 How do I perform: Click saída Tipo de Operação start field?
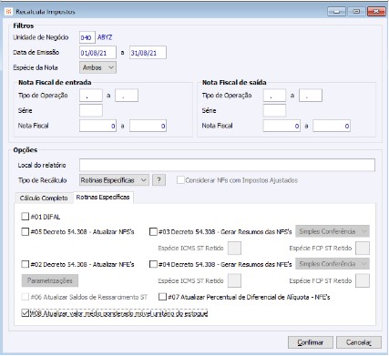[x=274, y=96]
